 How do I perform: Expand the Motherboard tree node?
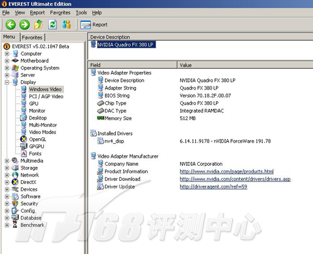click(x=7, y=61)
